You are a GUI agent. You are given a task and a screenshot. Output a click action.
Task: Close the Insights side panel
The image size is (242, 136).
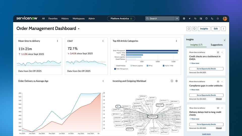coord(225,40)
